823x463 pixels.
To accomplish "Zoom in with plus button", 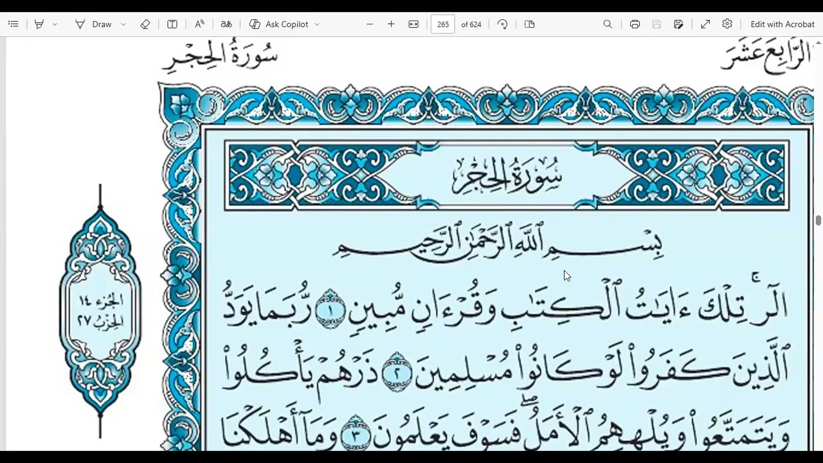I will 391,24.
